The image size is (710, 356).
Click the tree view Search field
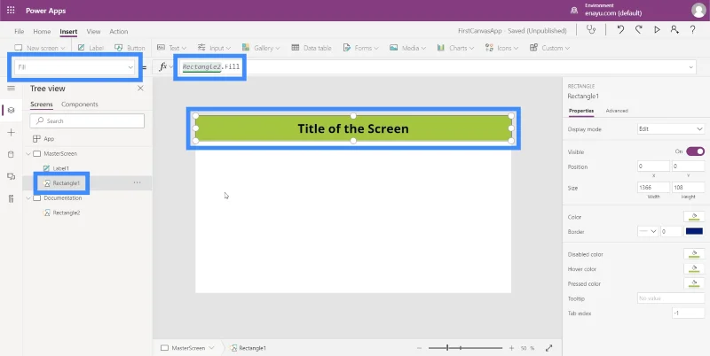click(x=87, y=120)
